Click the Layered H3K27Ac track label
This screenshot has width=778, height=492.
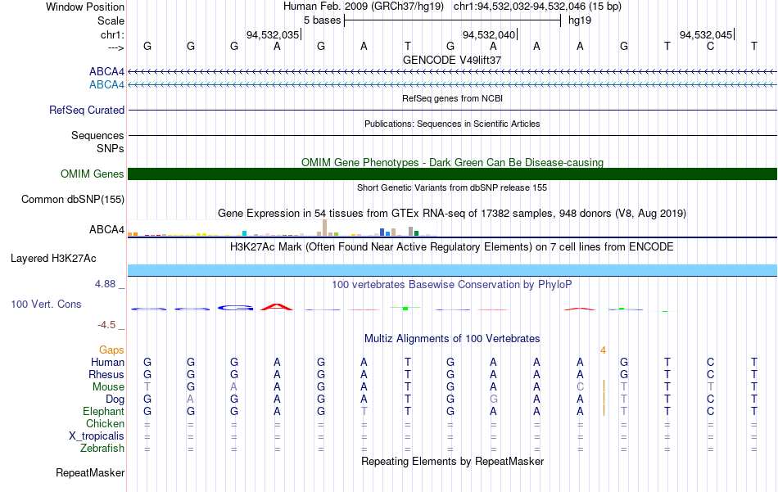pyautogui.click(x=53, y=259)
